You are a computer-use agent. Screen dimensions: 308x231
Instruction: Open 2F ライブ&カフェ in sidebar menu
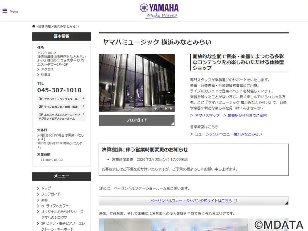(x=55, y=206)
